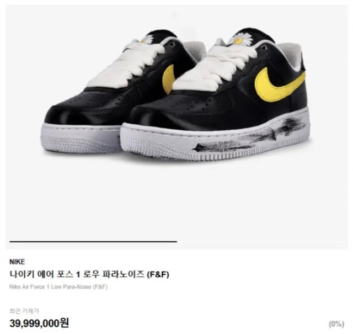The image size is (353, 334).
Task: Select the English name Nike Air Force 1 Low Para-Noise
Action: pyautogui.click(x=58, y=287)
